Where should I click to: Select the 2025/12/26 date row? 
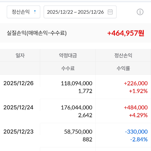(x=18, y=83)
